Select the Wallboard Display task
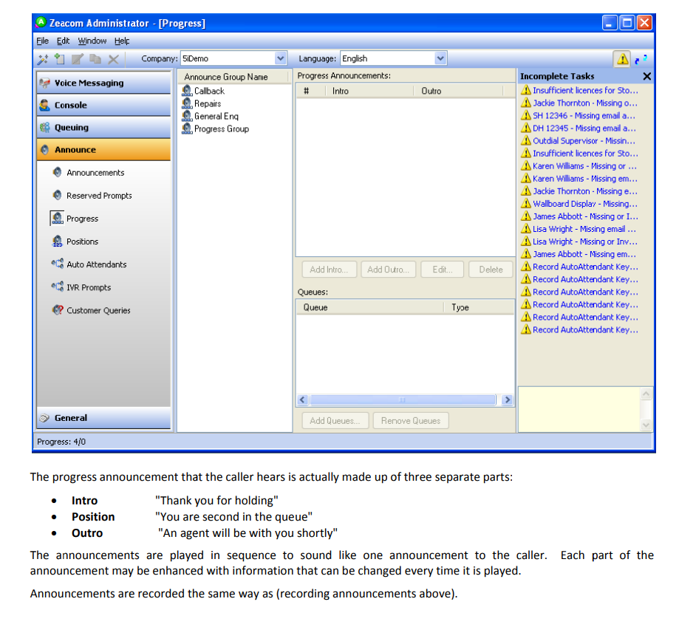 point(579,204)
